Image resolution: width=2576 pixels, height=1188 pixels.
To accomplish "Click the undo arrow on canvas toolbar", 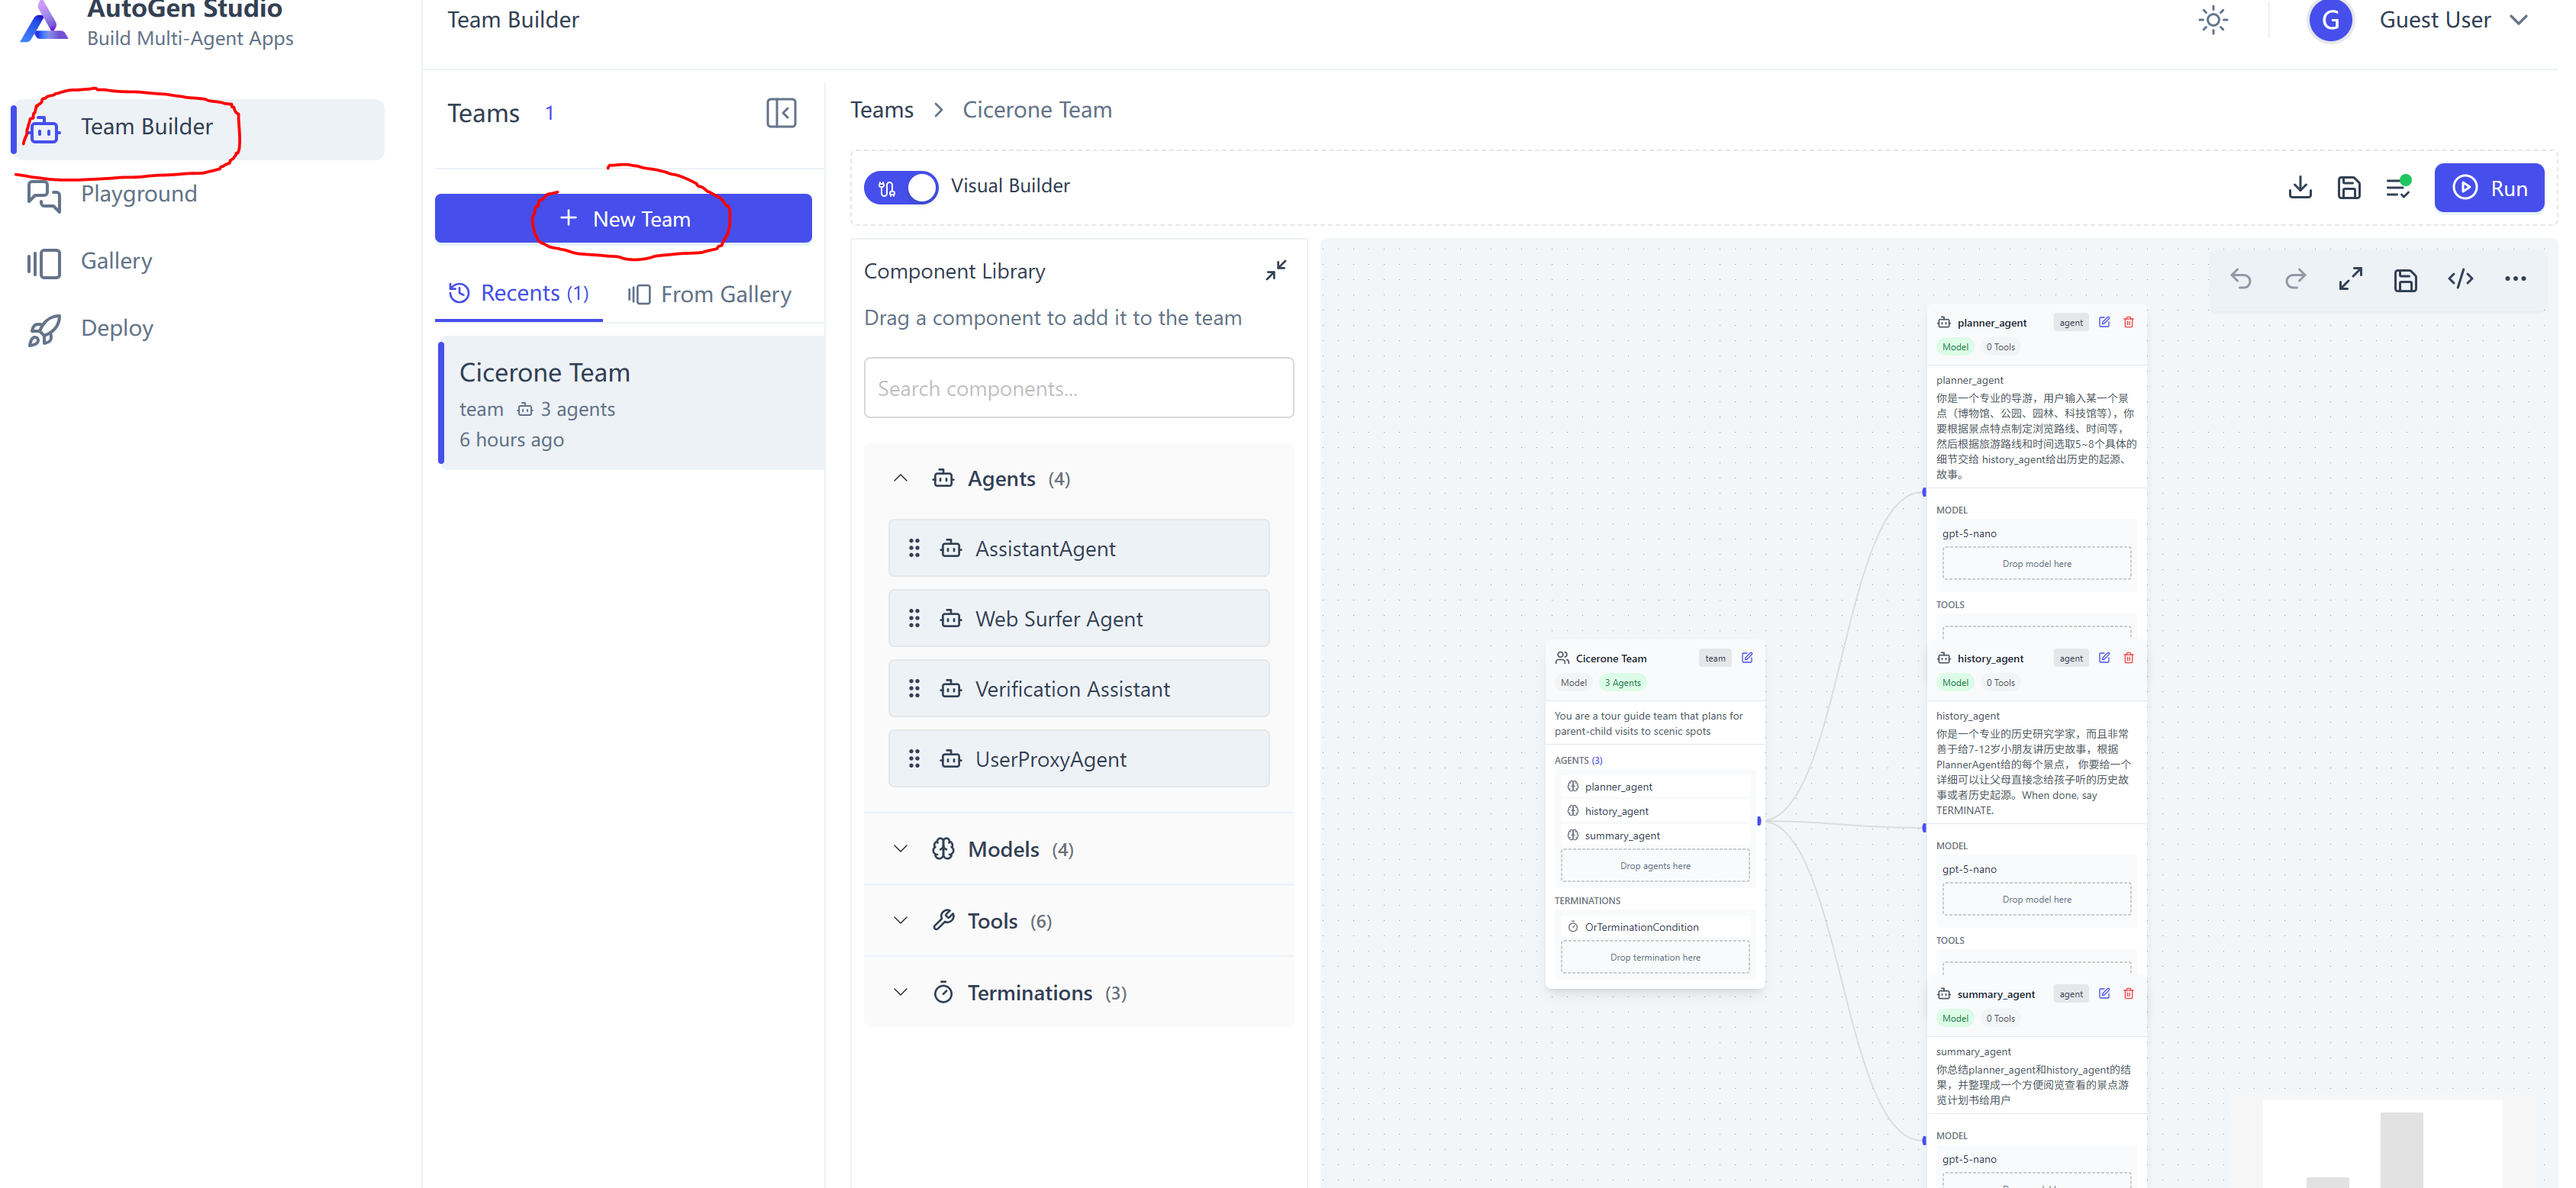I will click(2240, 279).
